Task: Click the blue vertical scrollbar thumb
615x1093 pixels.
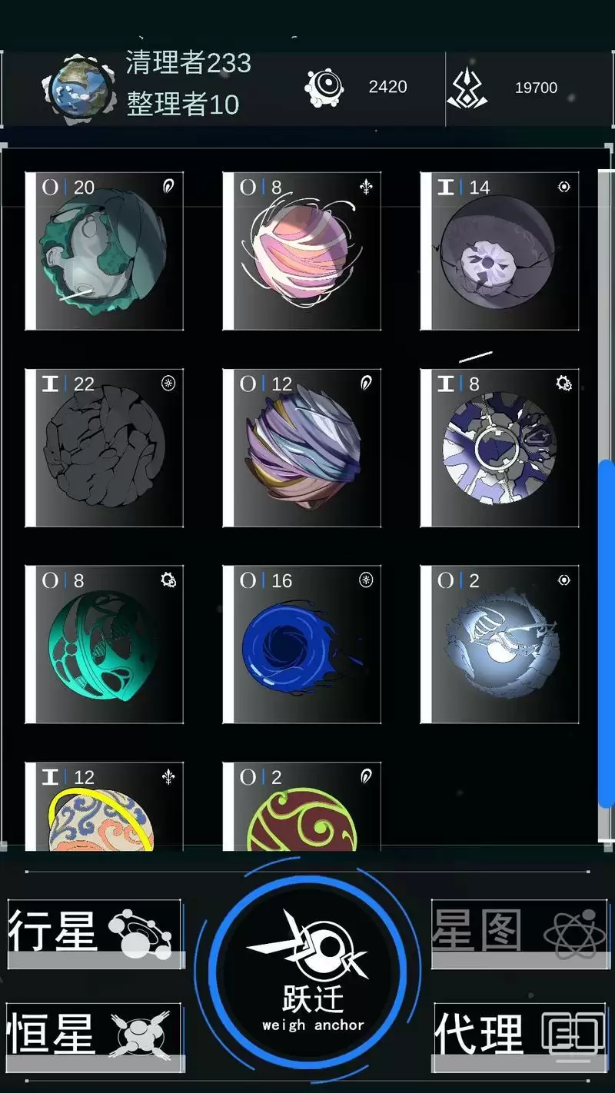Action: (x=607, y=634)
